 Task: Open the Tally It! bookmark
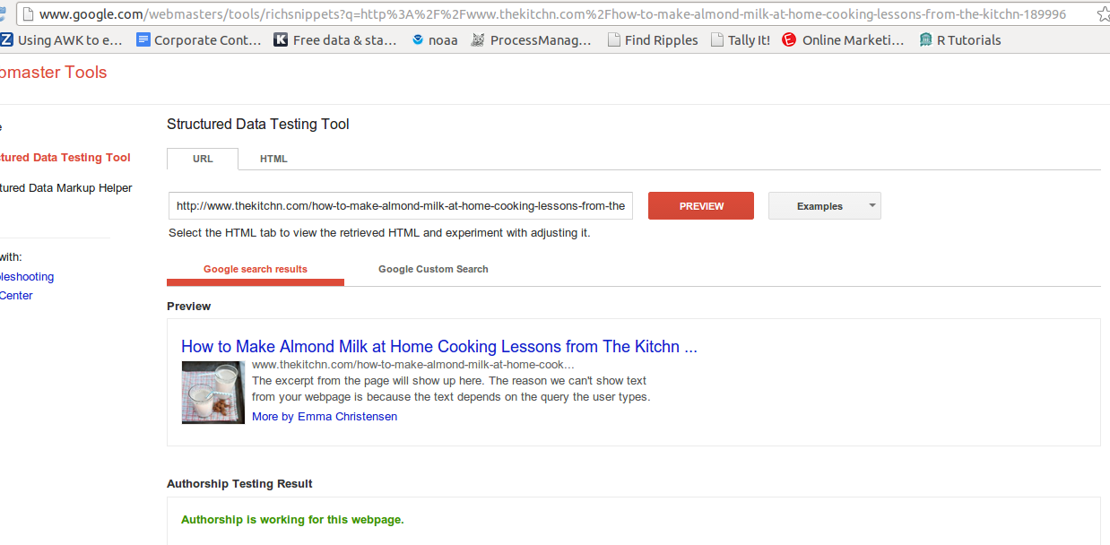pyautogui.click(x=741, y=39)
